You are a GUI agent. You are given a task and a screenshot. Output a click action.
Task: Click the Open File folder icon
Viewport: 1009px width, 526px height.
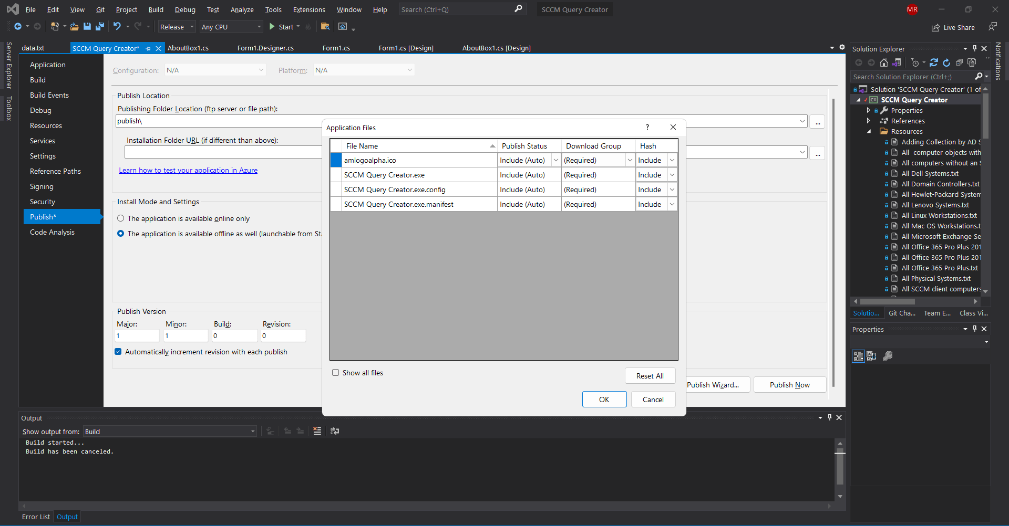(74, 26)
